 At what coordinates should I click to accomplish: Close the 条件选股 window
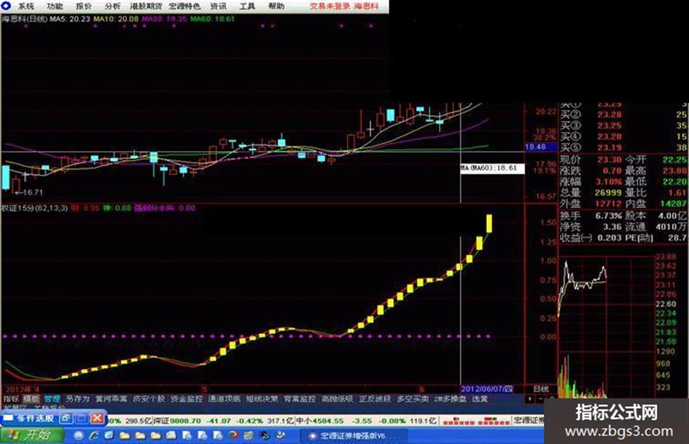[x=97, y=418]
